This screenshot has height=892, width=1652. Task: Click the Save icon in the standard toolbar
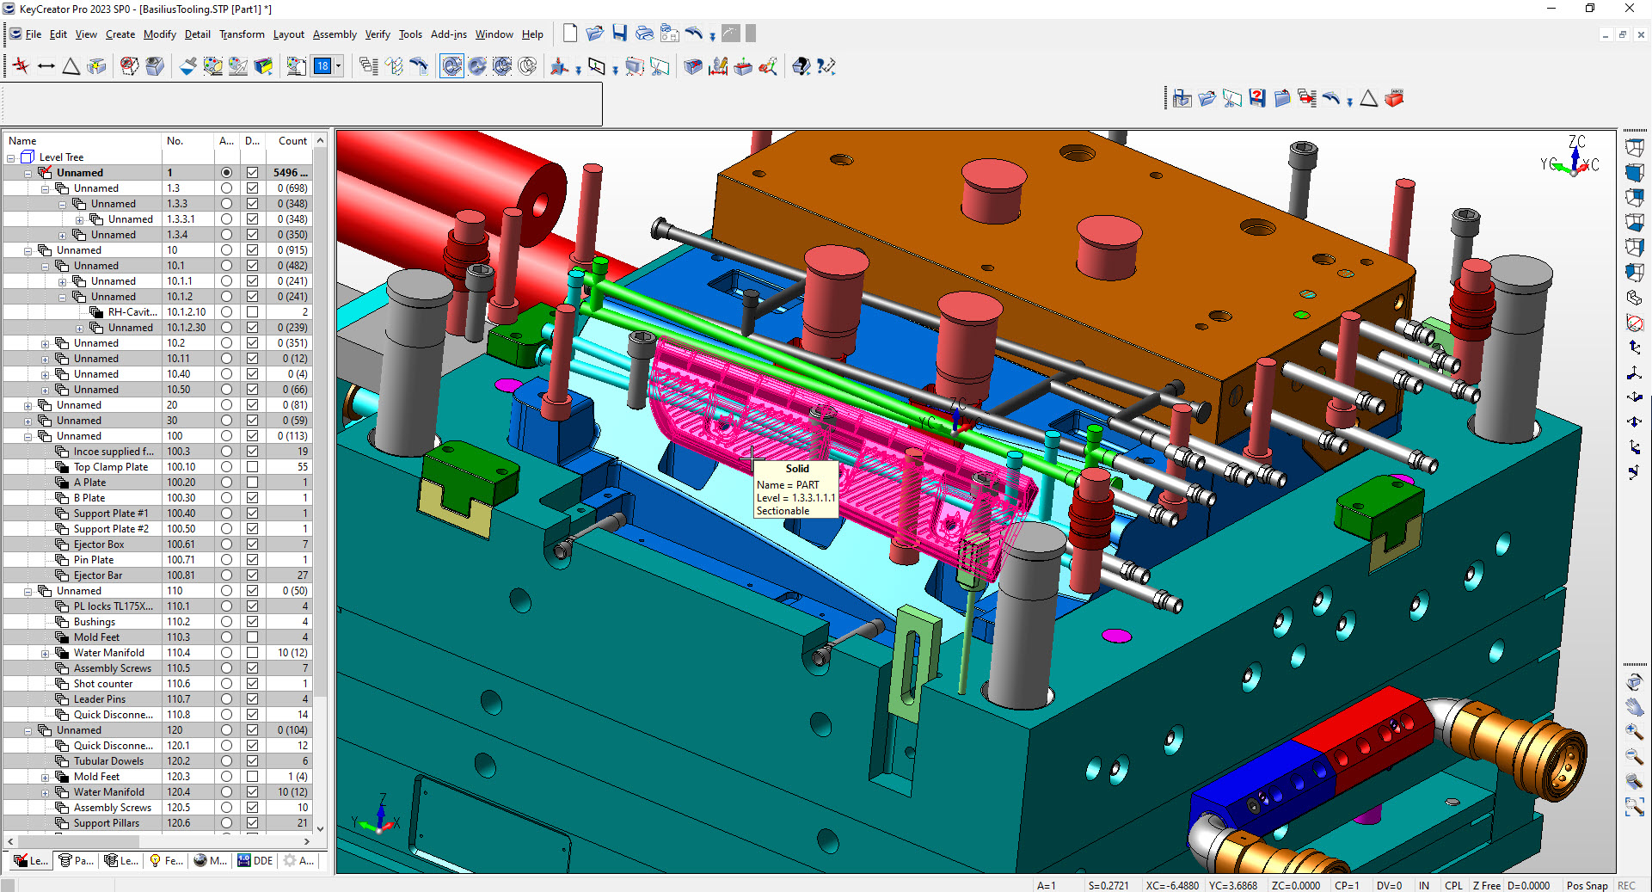[619, 33]
